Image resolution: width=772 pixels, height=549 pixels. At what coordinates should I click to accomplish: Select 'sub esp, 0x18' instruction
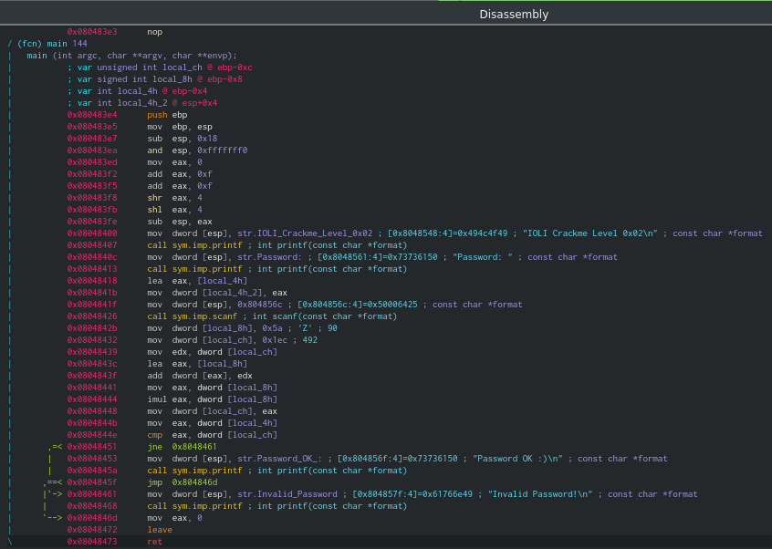(183, 139)
